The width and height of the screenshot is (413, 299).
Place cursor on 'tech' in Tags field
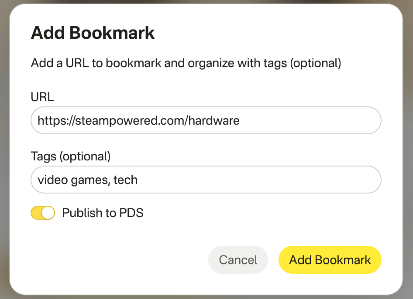[x=126, y=180]
